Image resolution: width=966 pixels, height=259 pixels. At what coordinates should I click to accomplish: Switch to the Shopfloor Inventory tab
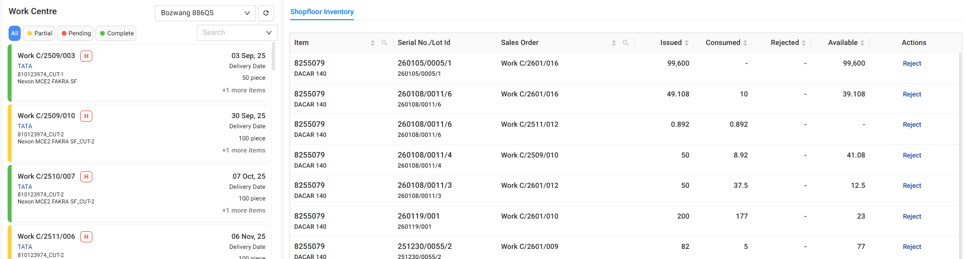tap(321, 12)
